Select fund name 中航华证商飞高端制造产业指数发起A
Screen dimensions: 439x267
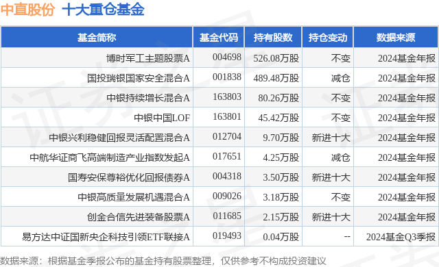pos(110,157)
